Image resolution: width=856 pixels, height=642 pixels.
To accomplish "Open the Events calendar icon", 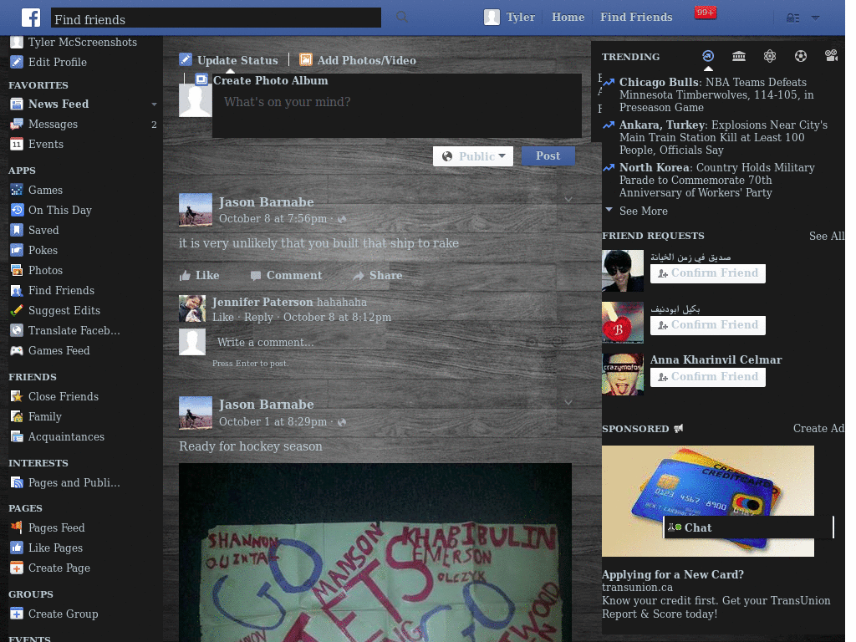I will coord(17,144).
